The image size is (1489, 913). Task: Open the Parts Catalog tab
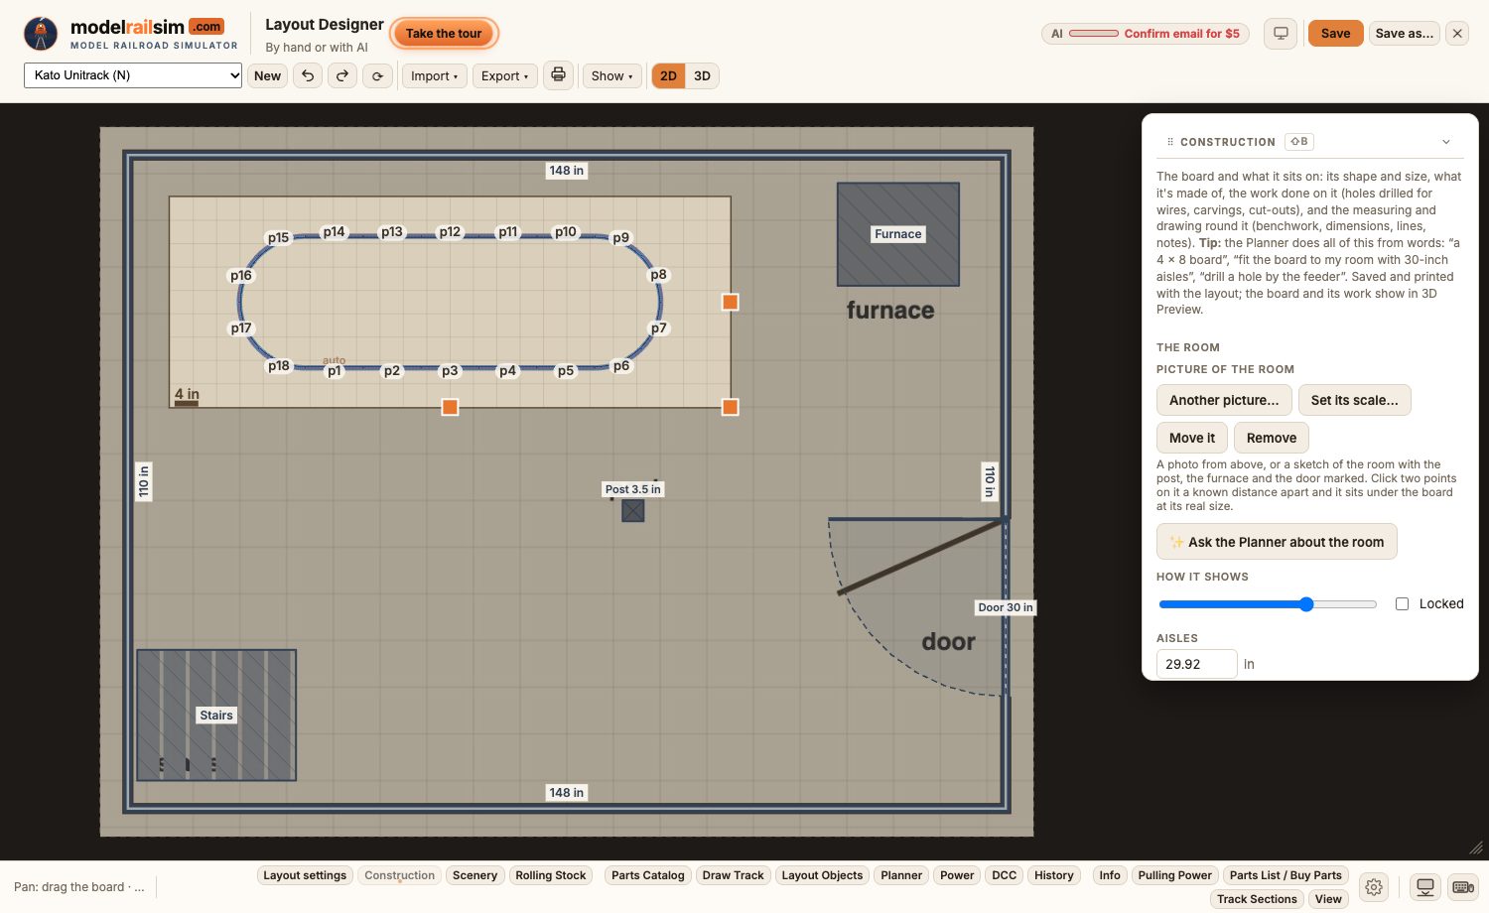click(648, 875)
